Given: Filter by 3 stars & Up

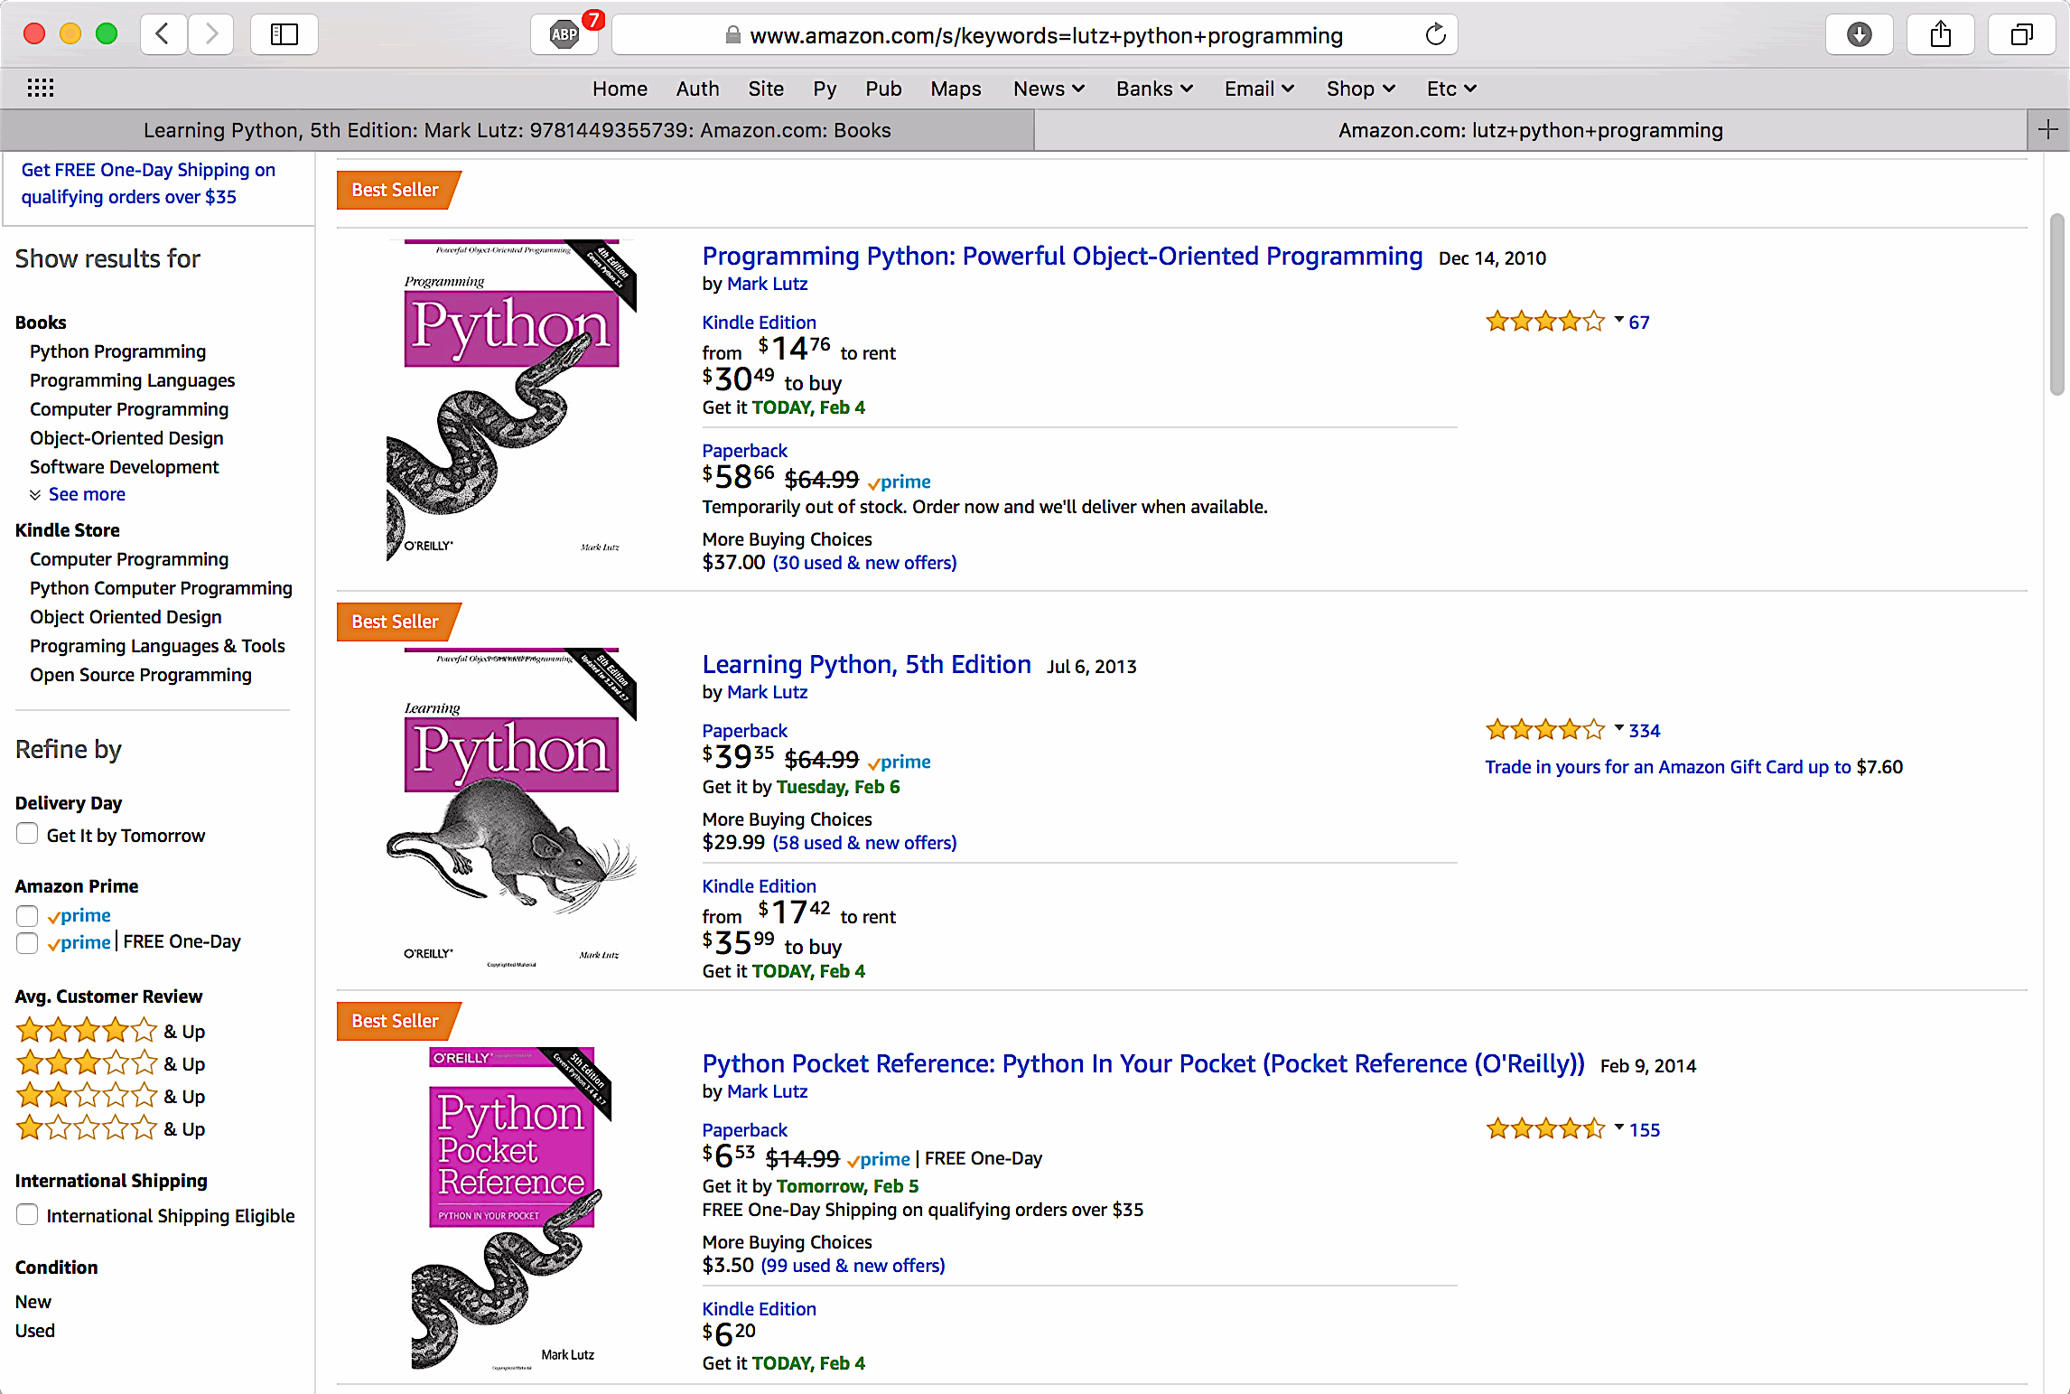Looking at the screenshot, I should click(110, 1063).
